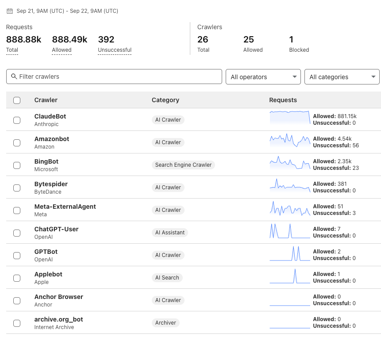Tick the GPTBot row checkbox
Image resolution: width=381 pixels, height=337 pixels.
(x=17, y=255)
